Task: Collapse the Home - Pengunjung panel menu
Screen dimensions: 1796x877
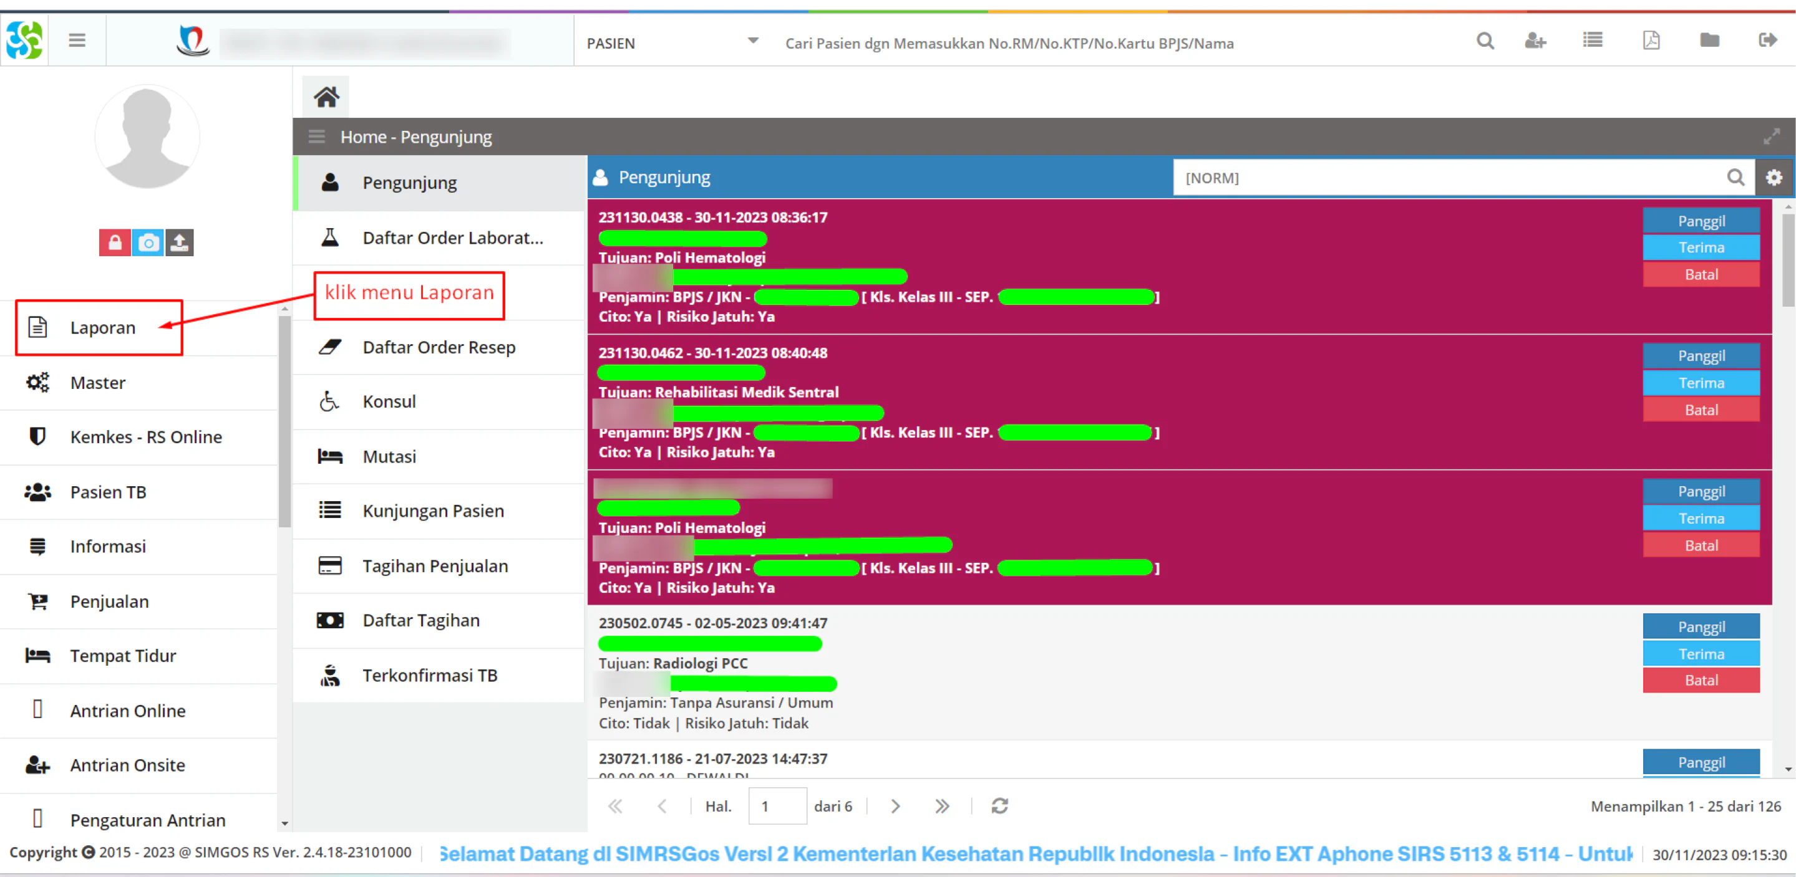Action: [x=316, y=137]
